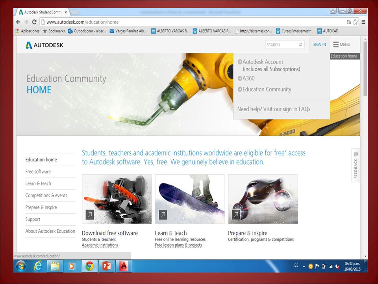The image size is (378, 284).
Task: Open the Academic institutions link
Action: pyautogui.click(x=100, y=245)
